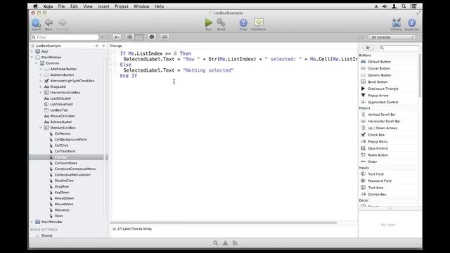Select the CellAction event handler
Image resolution: width=450 pixels, height=253 pixels.
pos(63,134)
